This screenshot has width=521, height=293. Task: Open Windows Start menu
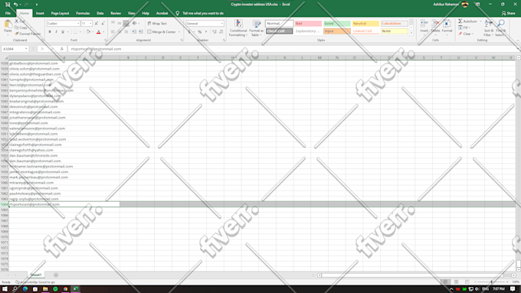5,289
